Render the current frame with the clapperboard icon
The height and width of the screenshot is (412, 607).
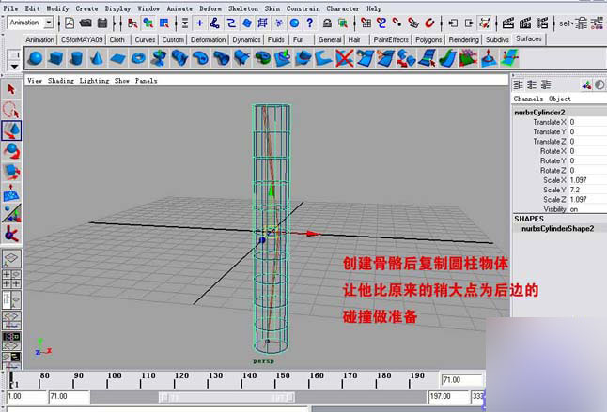click(508, 23)
